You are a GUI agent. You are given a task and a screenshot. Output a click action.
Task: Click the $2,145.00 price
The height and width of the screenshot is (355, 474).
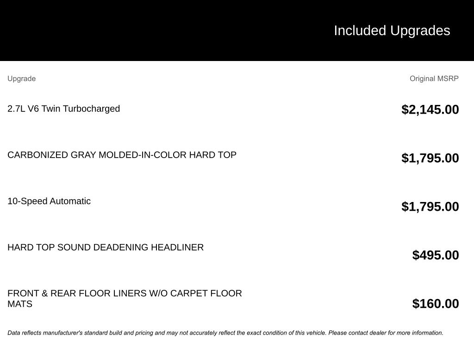tap(430, 110)
